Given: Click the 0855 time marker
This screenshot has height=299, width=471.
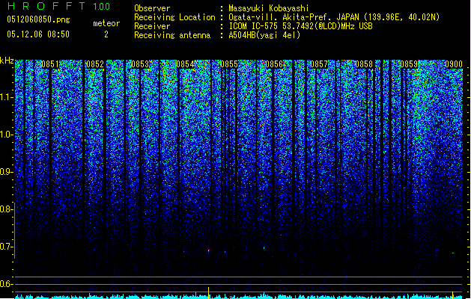Looking at the screenshot, I should (x=229, y=64).
